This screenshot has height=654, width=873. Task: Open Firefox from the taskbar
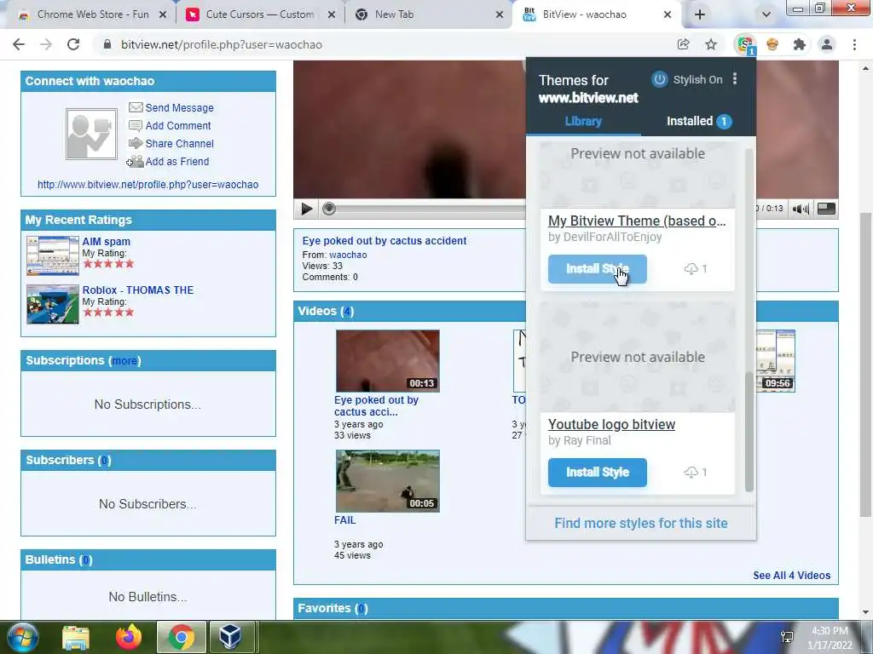[129, 637]
